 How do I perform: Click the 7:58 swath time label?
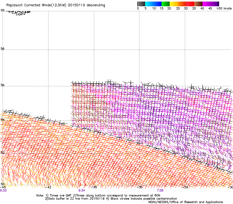coord(160,191)
